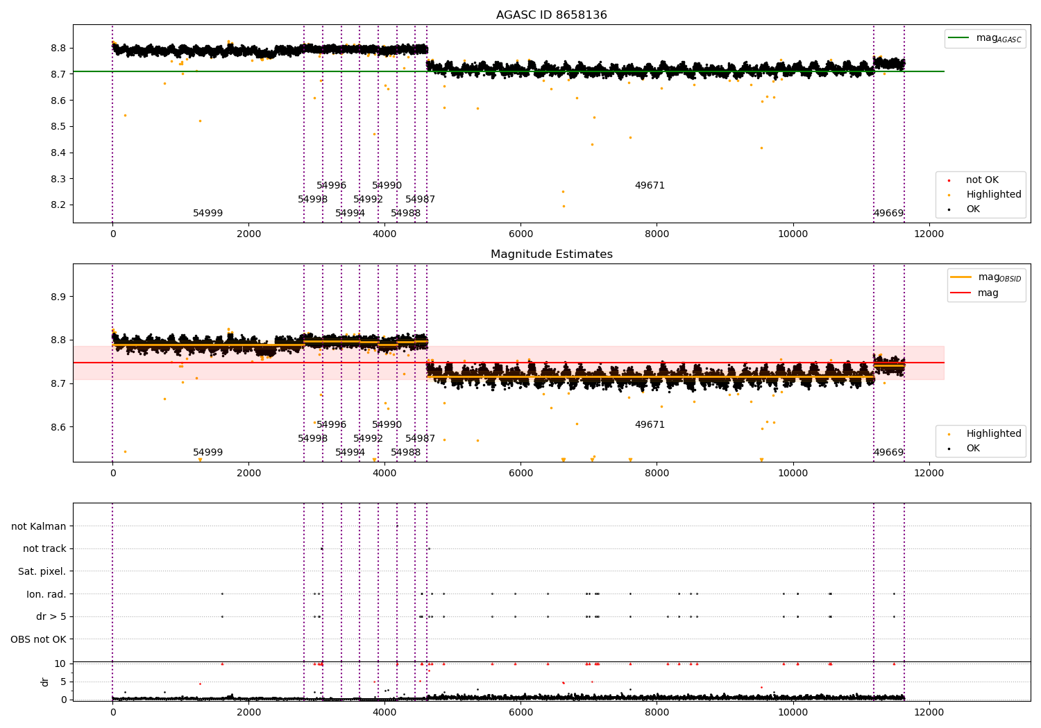The height and width of the screenshot is (728, 1041).
Task: Click y-axis tick 8.7 in middle panel
Action: pyautogui.click(x=59, y=384)
